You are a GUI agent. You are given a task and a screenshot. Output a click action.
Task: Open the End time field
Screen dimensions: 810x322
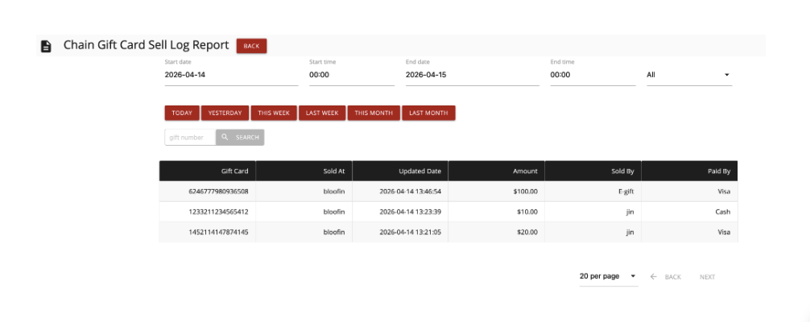click(x=593, y=75)
